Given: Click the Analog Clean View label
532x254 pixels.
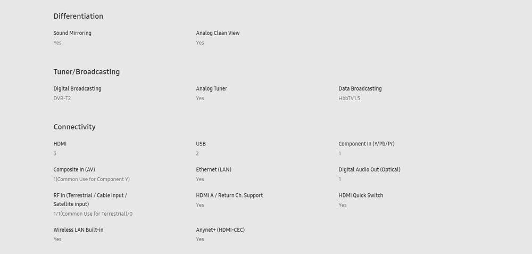Looking at the screenshot, I should (218, 33).
